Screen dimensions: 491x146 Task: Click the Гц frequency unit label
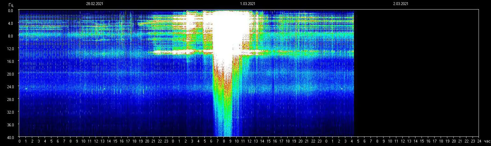tap(11, 5)
